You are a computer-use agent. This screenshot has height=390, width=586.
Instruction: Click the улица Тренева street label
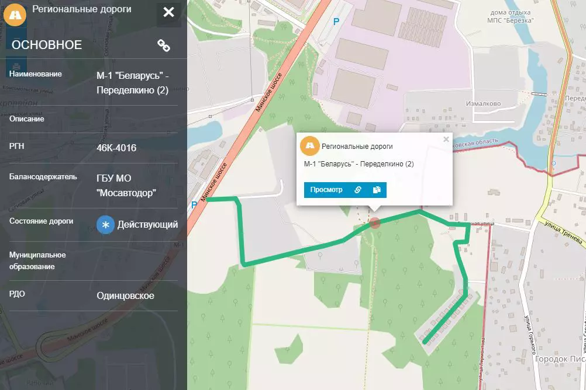coord(563,232)
